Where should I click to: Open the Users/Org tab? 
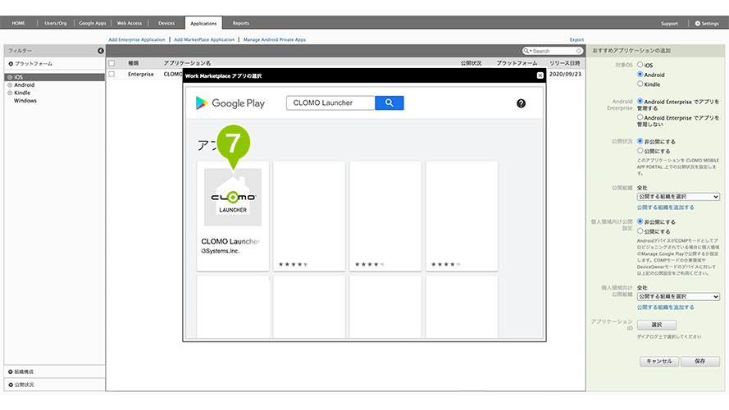pyautogui.click(x=55, y=23)
